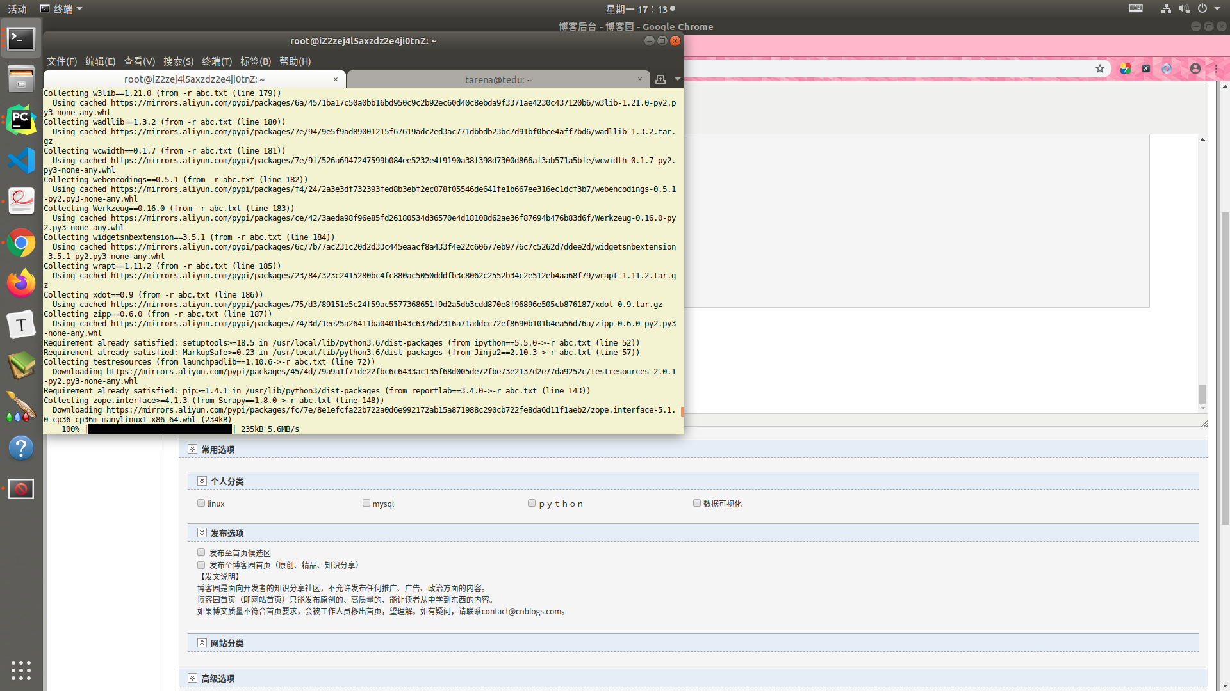Open the Files manager dock icon

[x=21, y=79]
